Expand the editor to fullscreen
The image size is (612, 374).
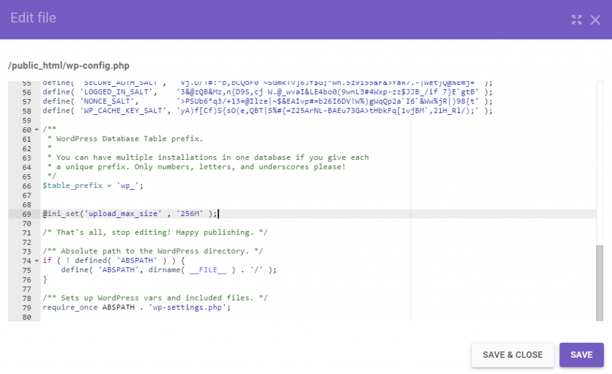[x=576, y=20]
